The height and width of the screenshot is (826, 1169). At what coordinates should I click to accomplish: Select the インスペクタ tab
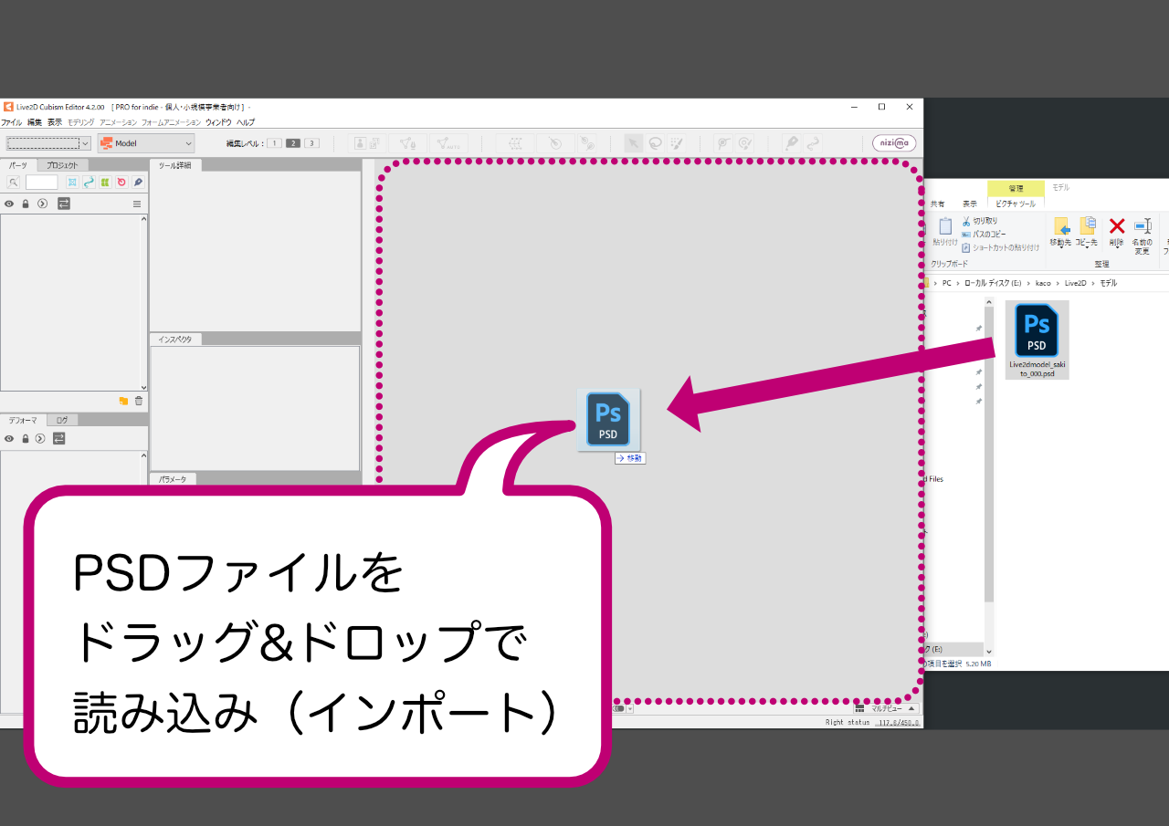(175, 339)
